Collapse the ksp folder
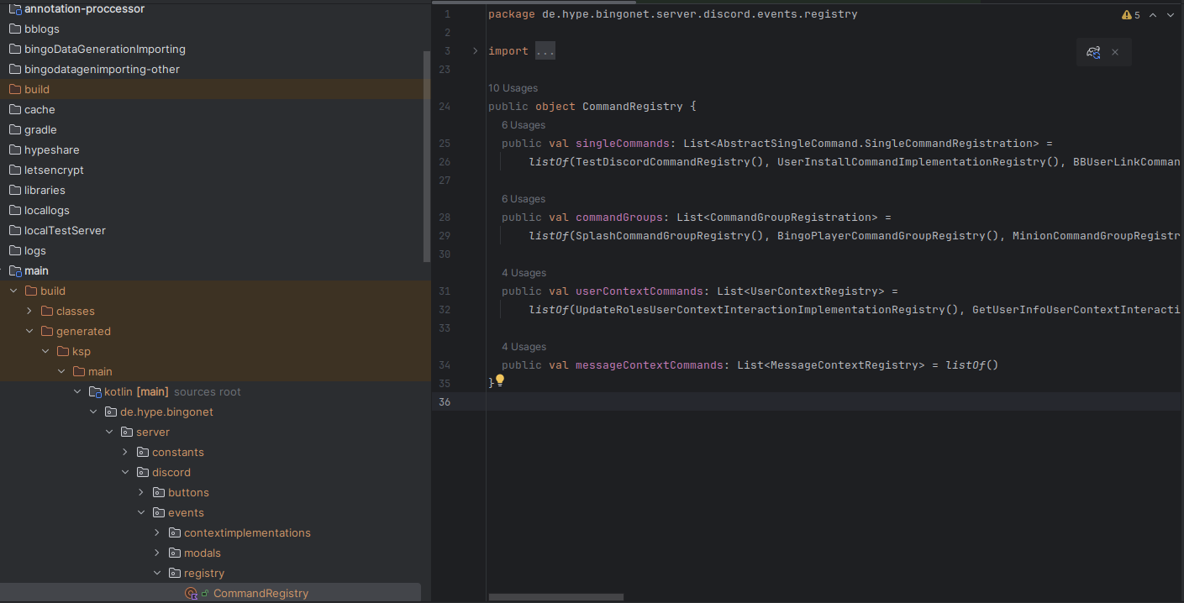This screenshot has width=1184, height=603. pos(45,351)
